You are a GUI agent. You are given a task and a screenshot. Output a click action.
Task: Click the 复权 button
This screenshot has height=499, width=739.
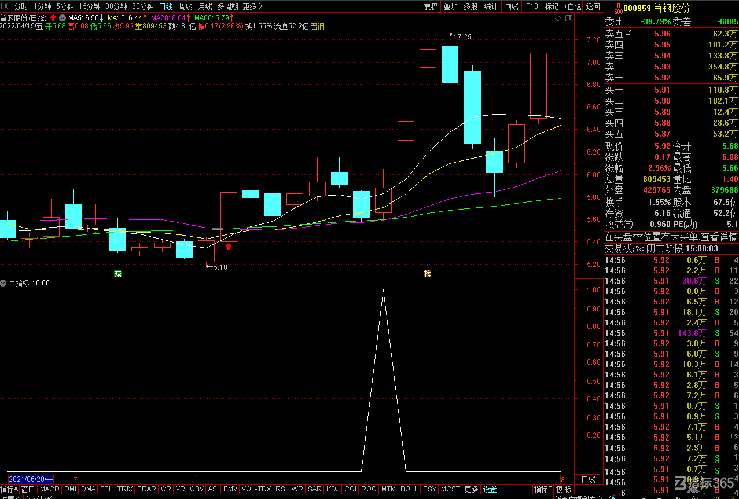(x=431, y=6)
